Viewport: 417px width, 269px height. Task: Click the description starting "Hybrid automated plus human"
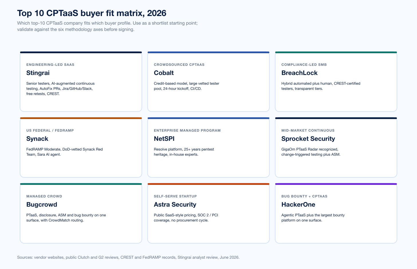pyautogui.click(x=321, y=86)
